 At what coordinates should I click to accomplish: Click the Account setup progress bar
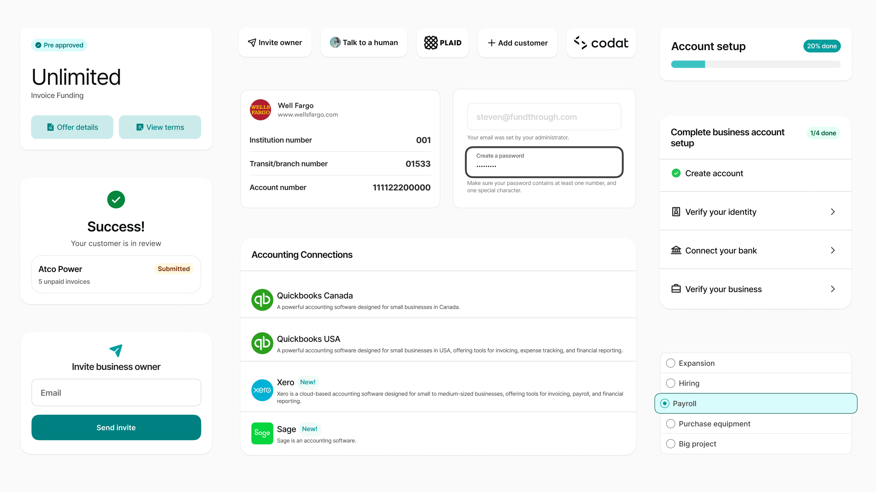755,64
